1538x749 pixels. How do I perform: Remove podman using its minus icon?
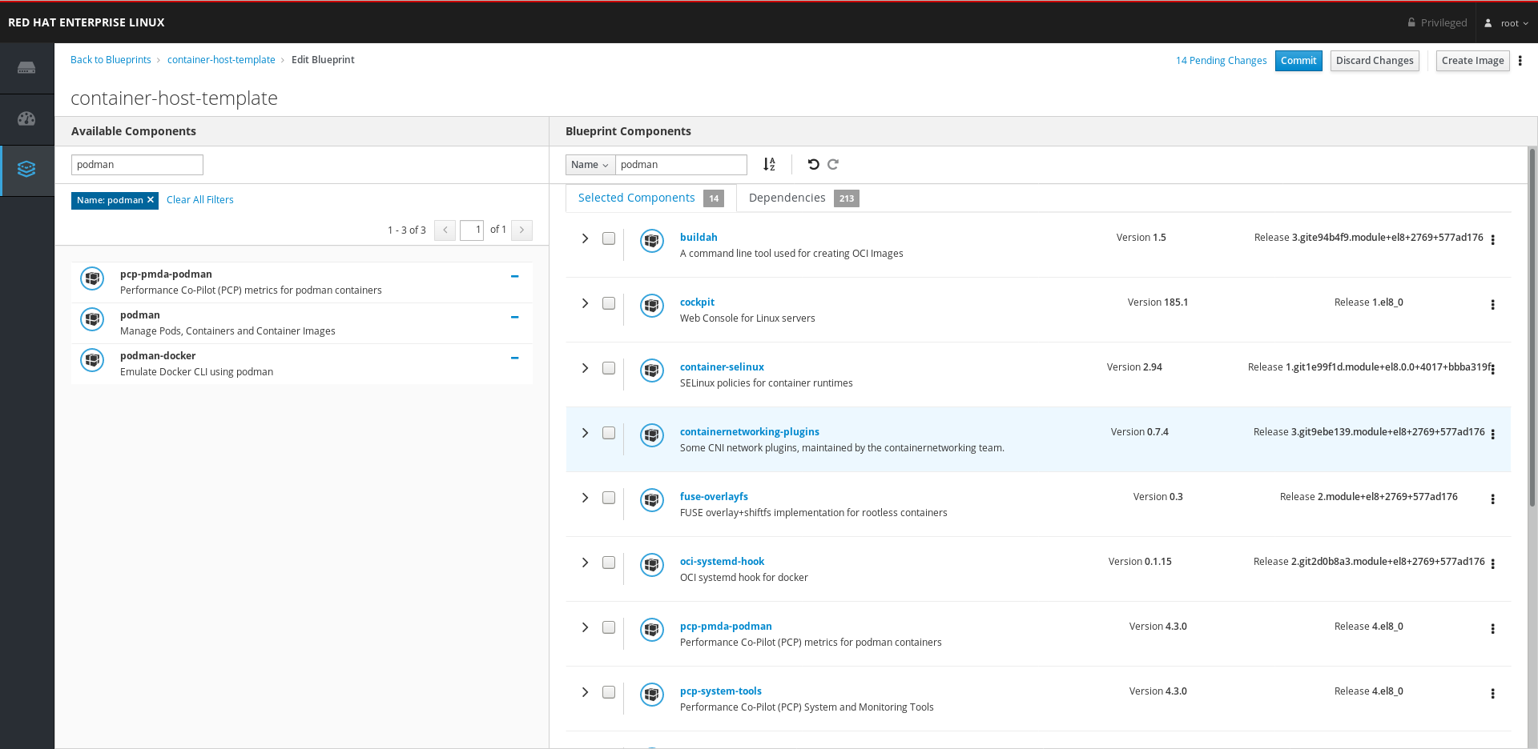(515, 317)
